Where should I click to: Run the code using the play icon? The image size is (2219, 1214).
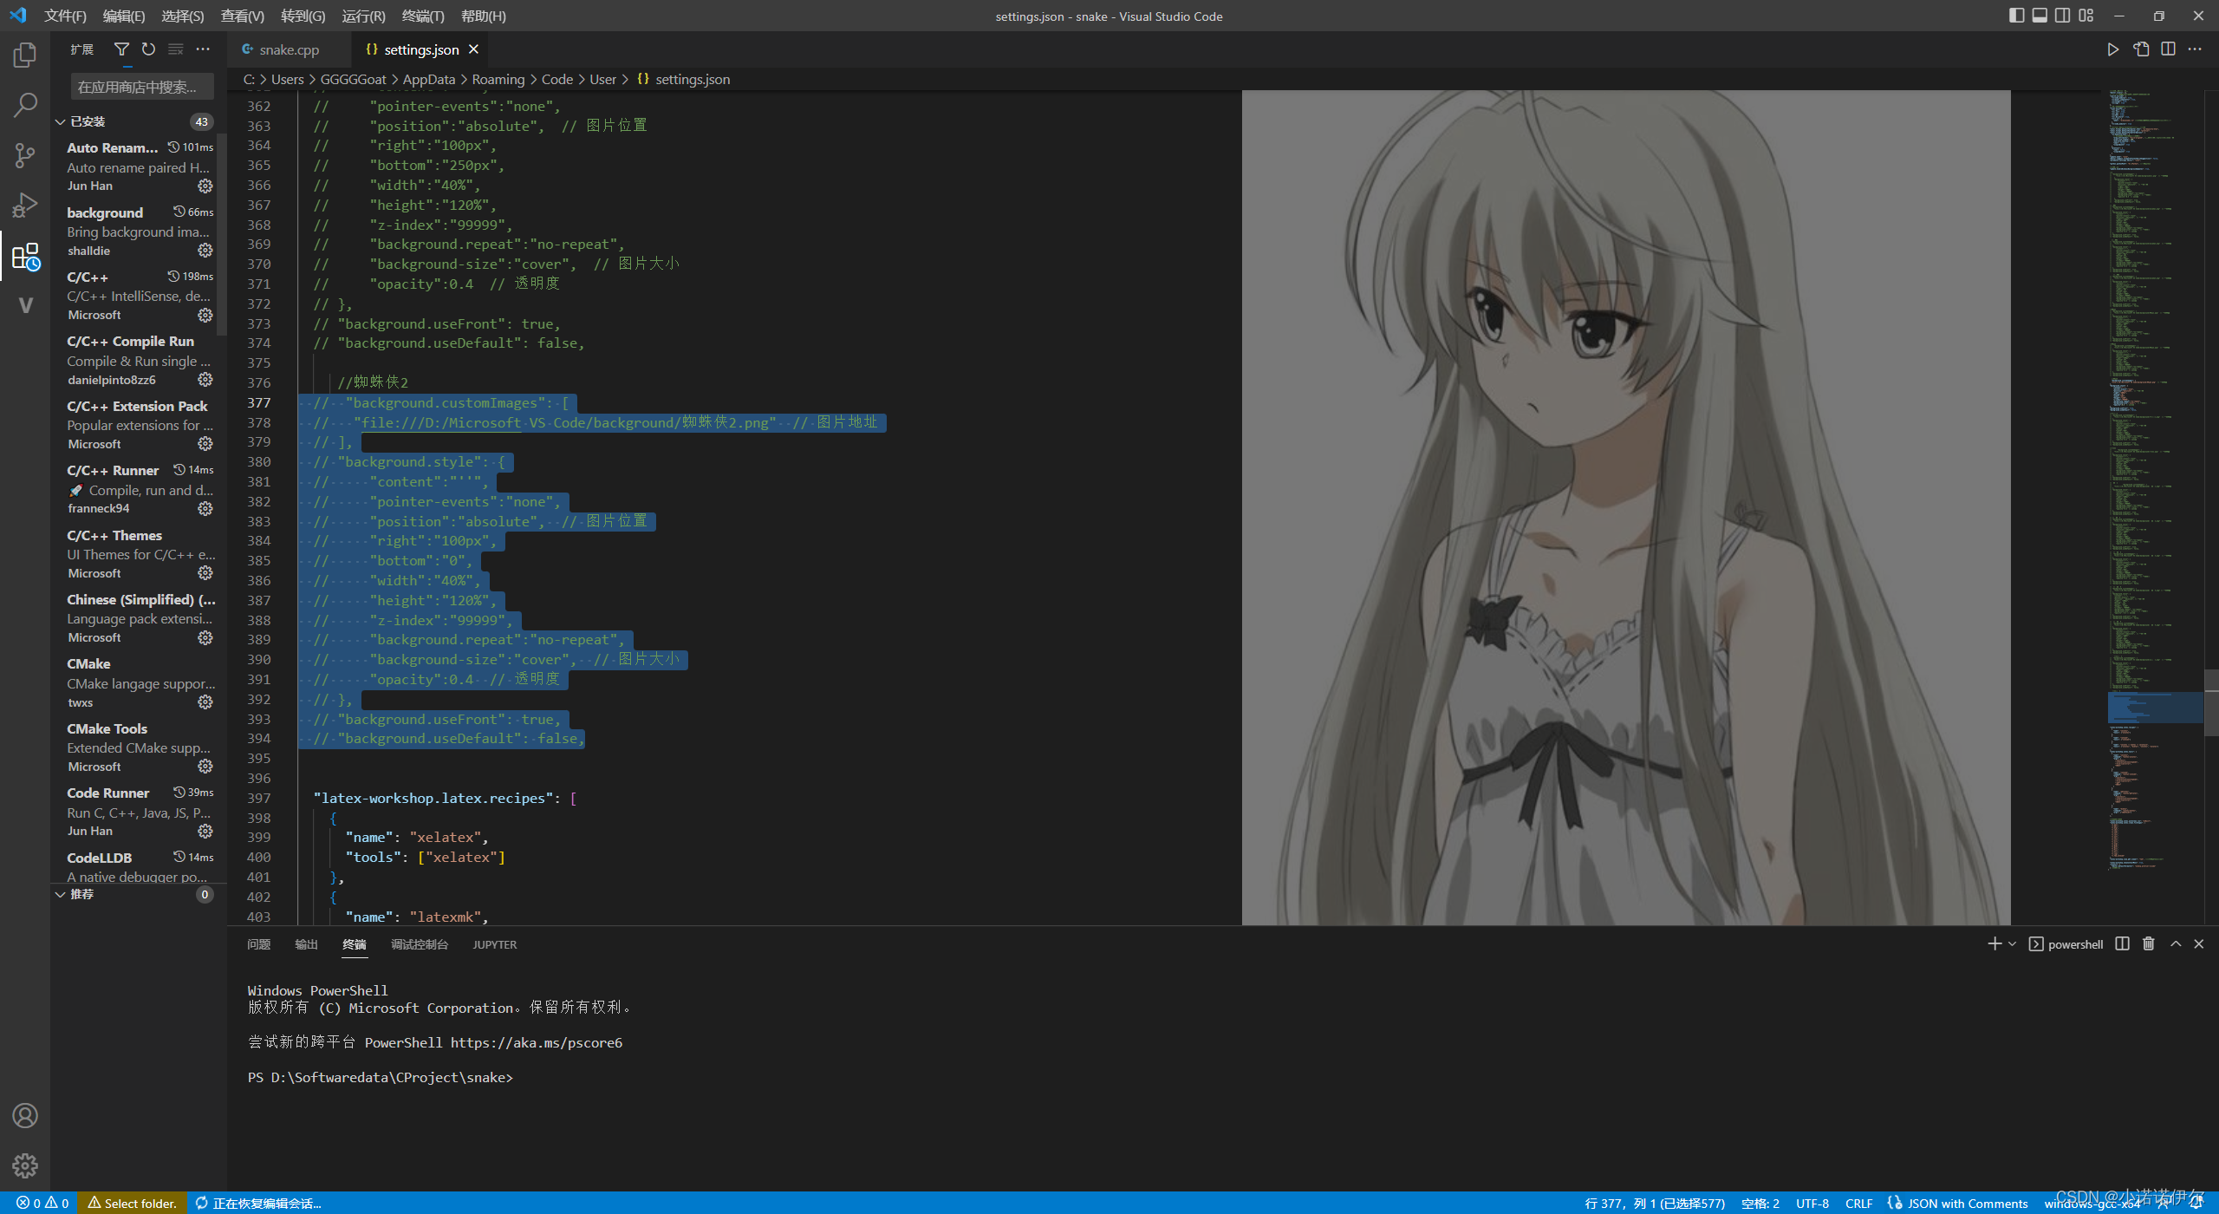[x=2113, y=49]
